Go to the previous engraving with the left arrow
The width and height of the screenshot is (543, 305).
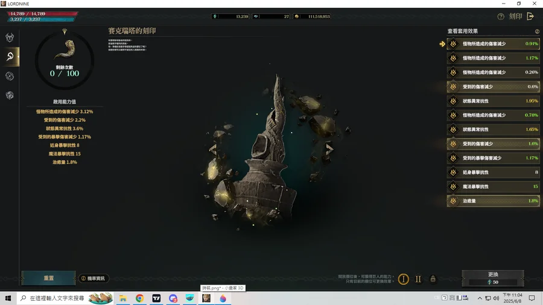[x=212, y=149]
